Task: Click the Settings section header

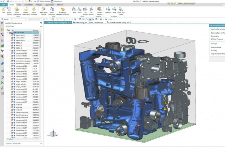Action: click(214, 44)
